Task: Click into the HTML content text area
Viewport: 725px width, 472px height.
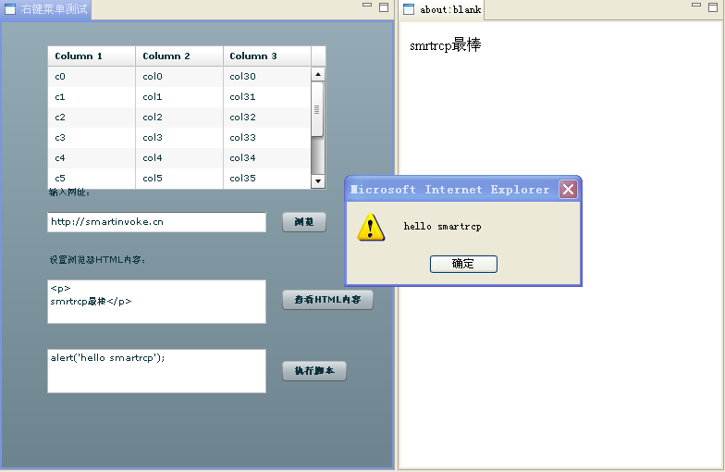Action: (x=157, y=302)
